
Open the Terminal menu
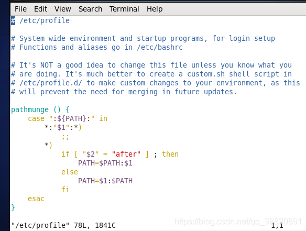[x=124, y=9]
